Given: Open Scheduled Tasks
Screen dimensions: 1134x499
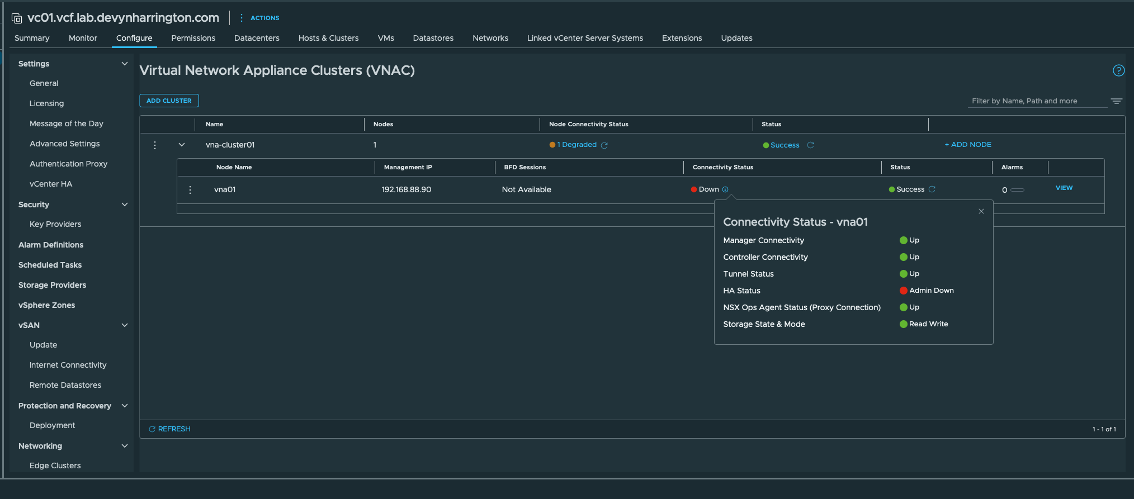Looking at the screenshot, I should click(50, 265).
